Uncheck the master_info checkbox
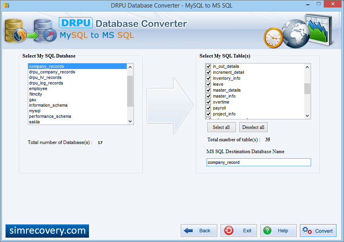Viewport: 344px width, 242px height. point(209,96)
